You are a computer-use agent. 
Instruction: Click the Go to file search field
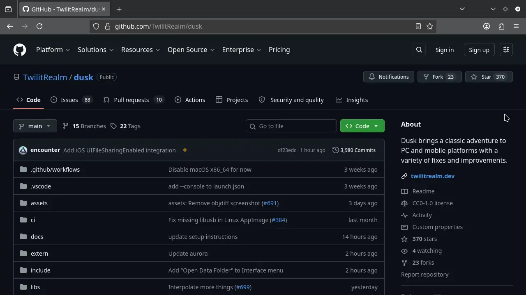click(x=291, y=126)
